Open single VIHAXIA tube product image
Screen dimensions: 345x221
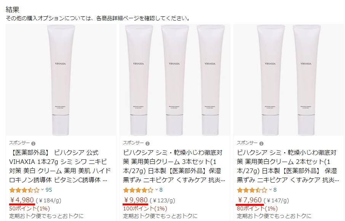(x=61, y=80)
